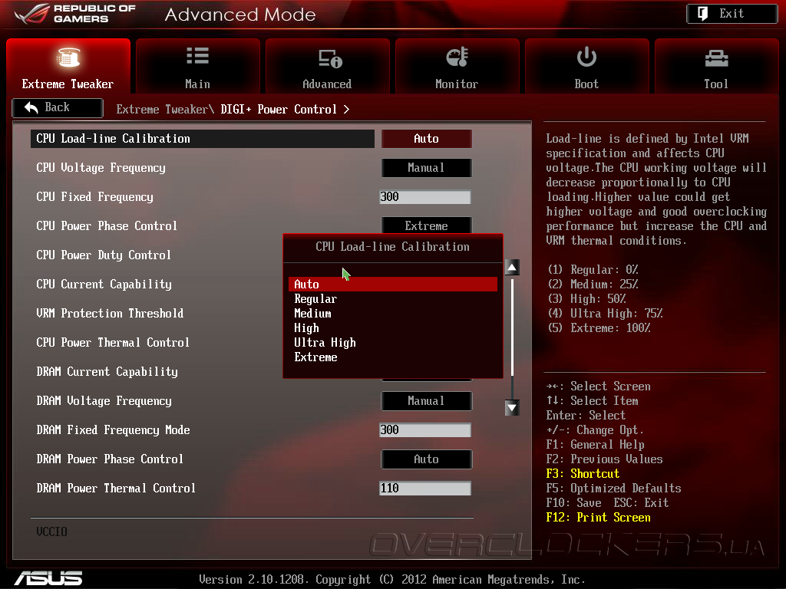The height and width of the screenshot is (589, 786).
Task: Click Extreme Tweaker in the breadcrumb
Action: (162, 109)
